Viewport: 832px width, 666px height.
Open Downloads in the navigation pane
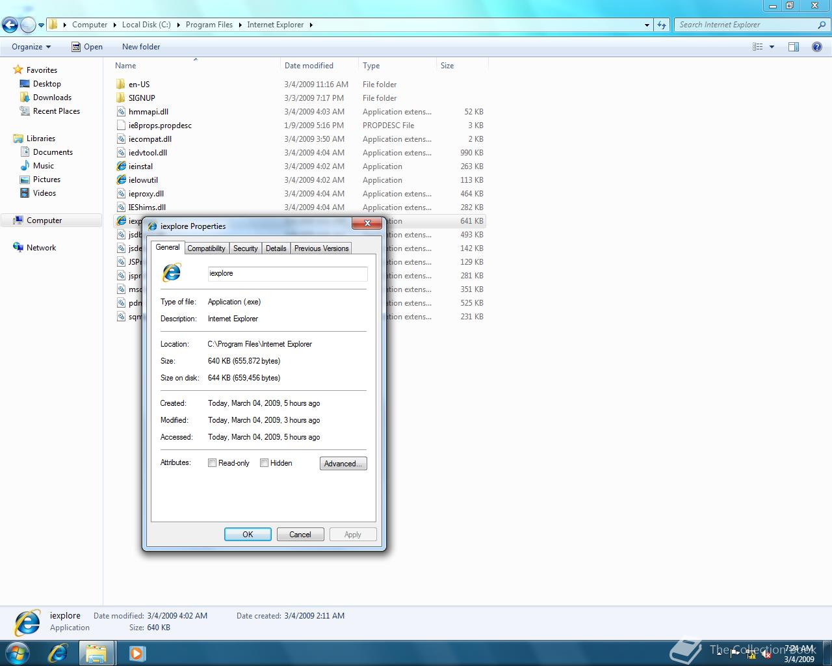(52, 98)
